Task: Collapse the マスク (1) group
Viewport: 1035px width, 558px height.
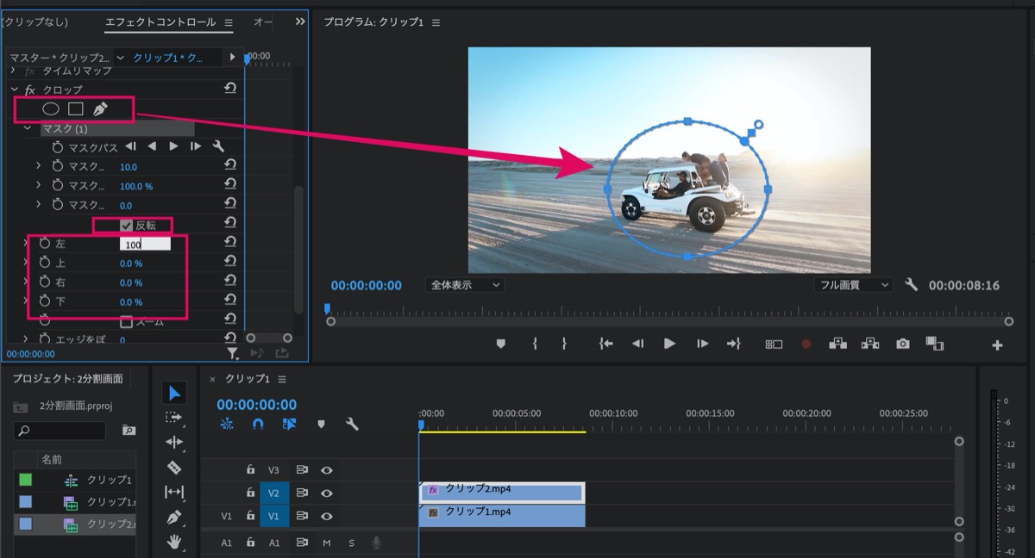Action: click(x=28, y=128)
